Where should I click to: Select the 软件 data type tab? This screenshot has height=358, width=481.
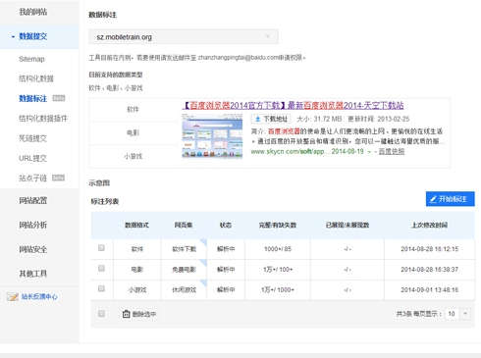click(133, 110)
